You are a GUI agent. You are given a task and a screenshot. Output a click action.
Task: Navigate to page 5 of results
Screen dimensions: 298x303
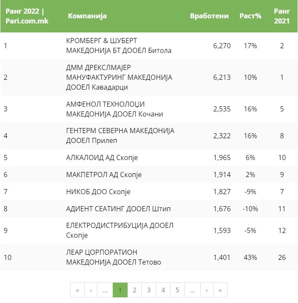[177, 290]
